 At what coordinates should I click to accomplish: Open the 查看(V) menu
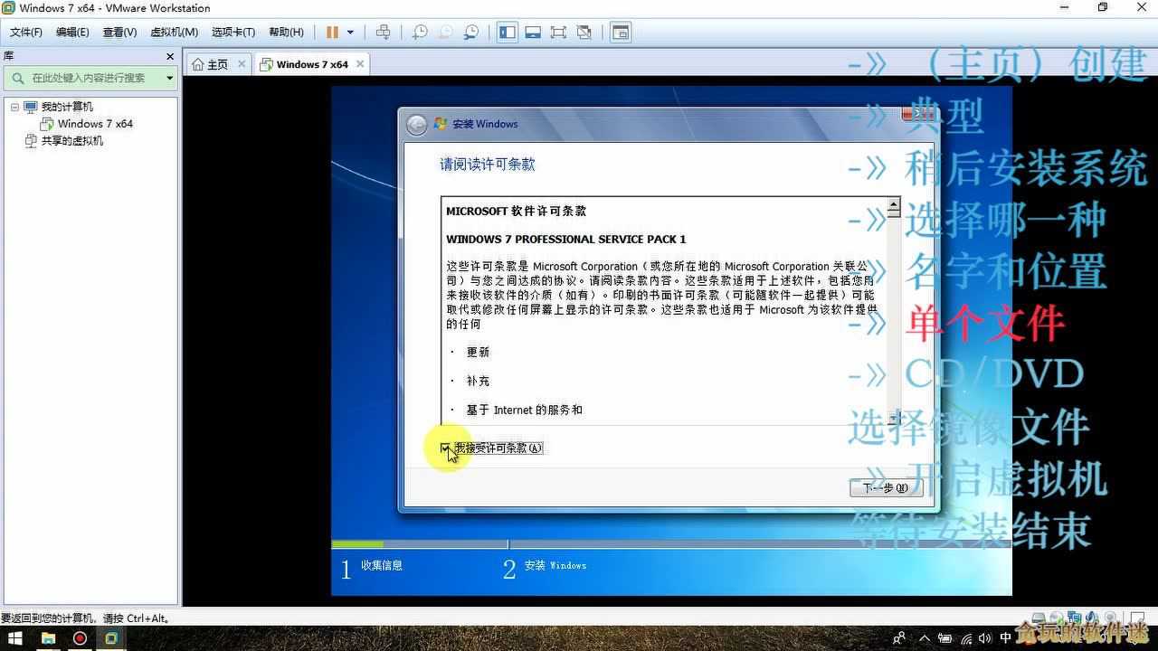(x=119, y=33)
